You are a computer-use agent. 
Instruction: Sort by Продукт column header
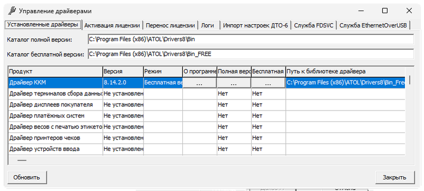[x=55, y=71]
